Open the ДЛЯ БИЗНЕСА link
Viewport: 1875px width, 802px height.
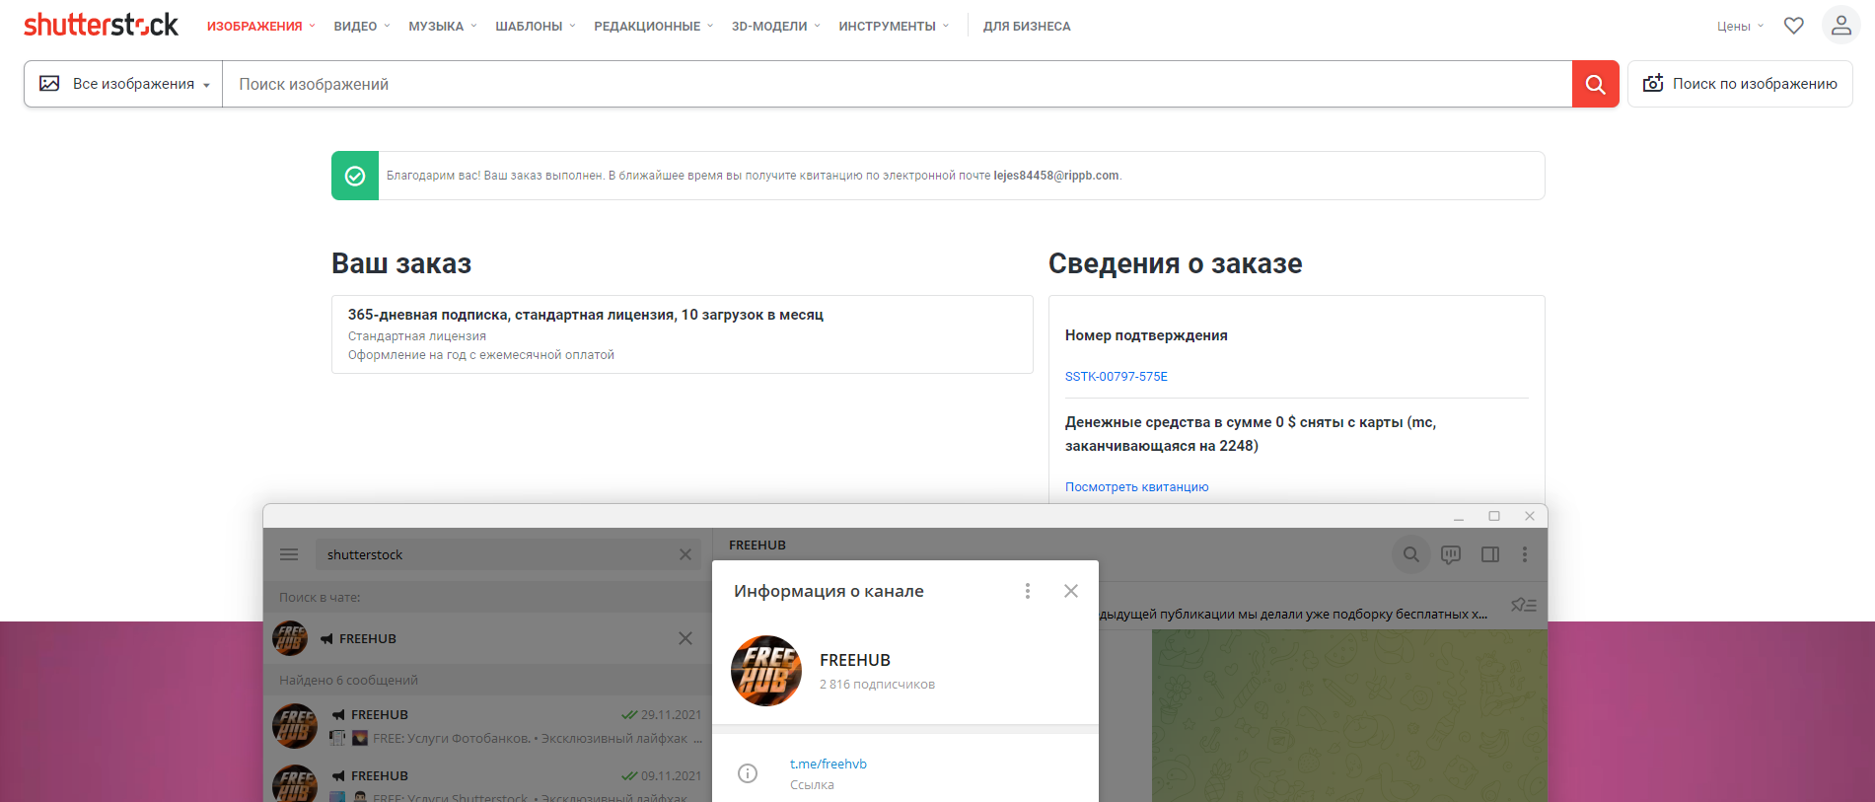(1027, 27)
